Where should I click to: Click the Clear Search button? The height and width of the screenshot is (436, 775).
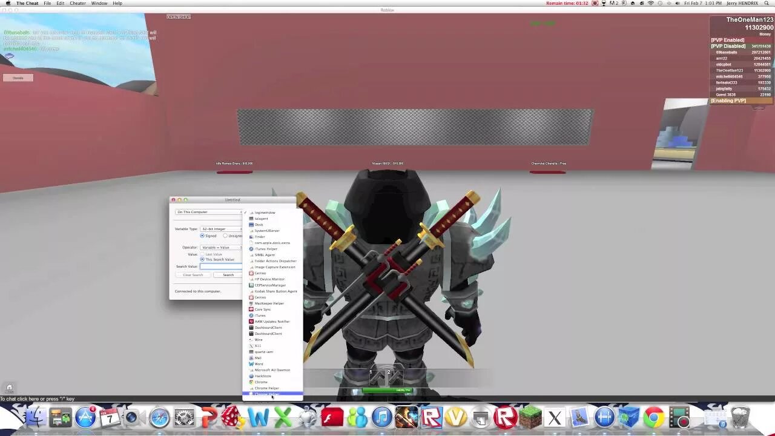[x=193, y=275]
